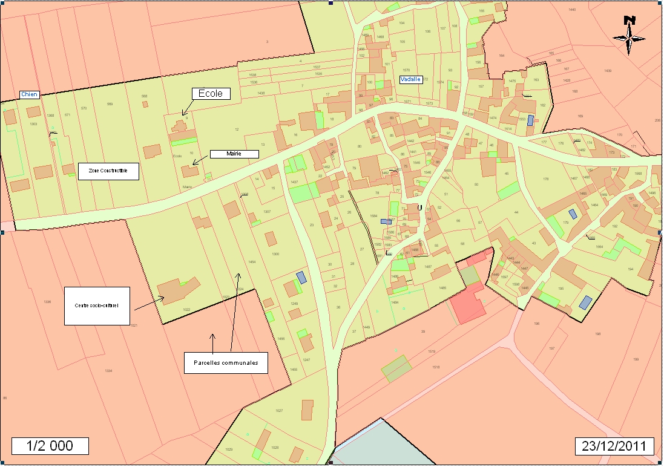Select the Ecole label box
Screen dimensions: 664x467
211,93
